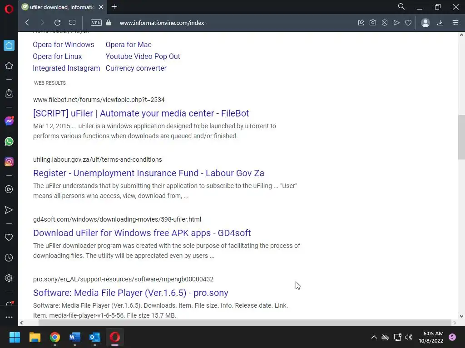This screenshot has width=465, height=348.
Task: Switch to Word in the taskbar
Action: pyautogui.click(x=75, y=337)
